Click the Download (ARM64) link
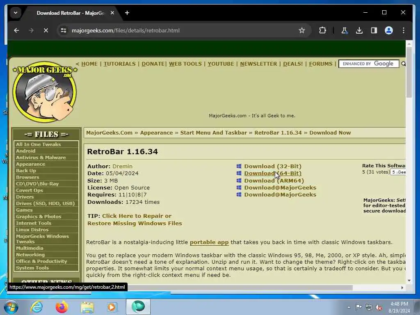The image size is (420, 315). click(274, 180)
